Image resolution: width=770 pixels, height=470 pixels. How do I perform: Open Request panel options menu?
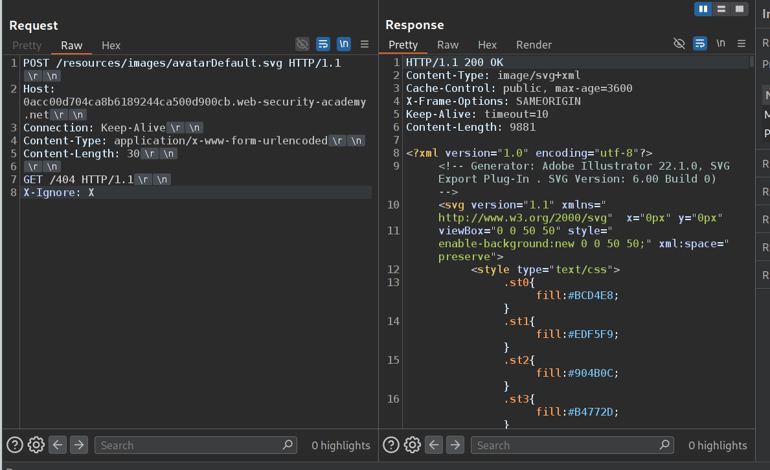coord(365,44)
